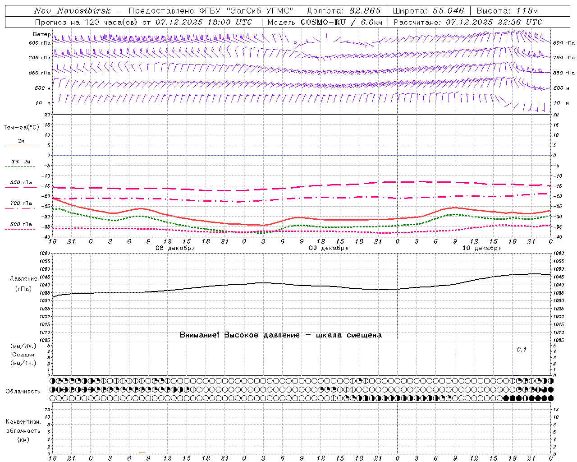Click the "(км)" unit under convective cloudiness

point(23,439)
